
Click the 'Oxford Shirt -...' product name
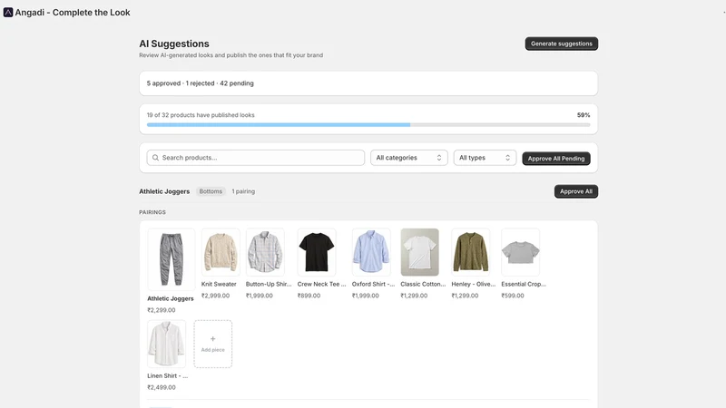click(x=373, y=284)
